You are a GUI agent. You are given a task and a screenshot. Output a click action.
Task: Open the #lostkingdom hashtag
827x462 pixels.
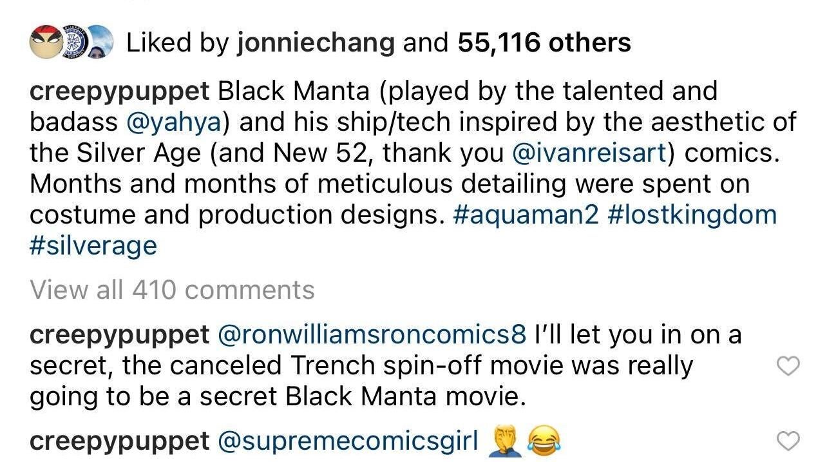pyautogui.click(x=692, y=215)
